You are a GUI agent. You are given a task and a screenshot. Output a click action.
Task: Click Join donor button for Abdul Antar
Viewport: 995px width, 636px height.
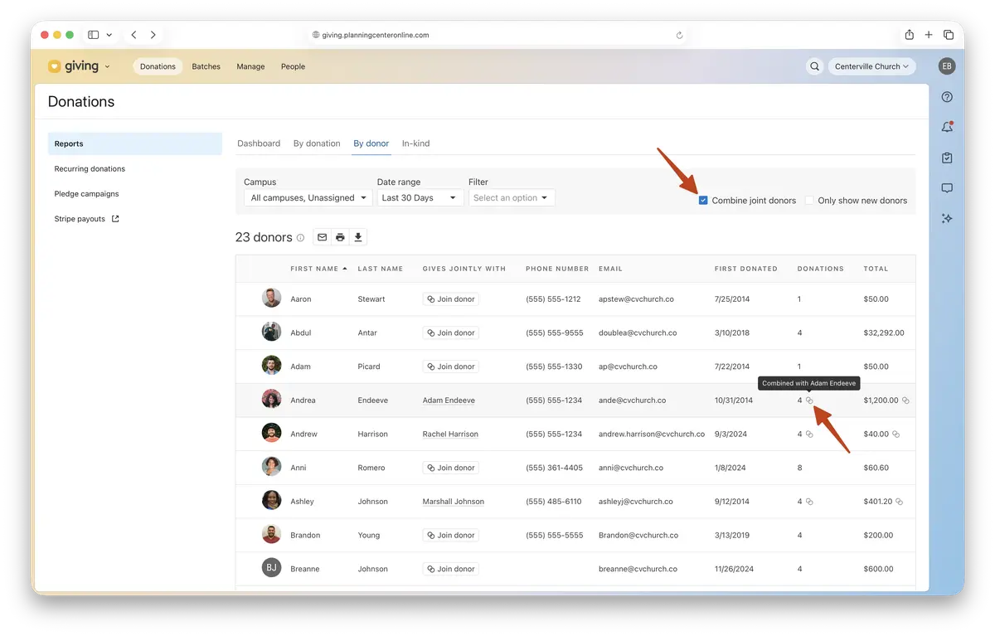pyautogui.click(x=451, y=333)
